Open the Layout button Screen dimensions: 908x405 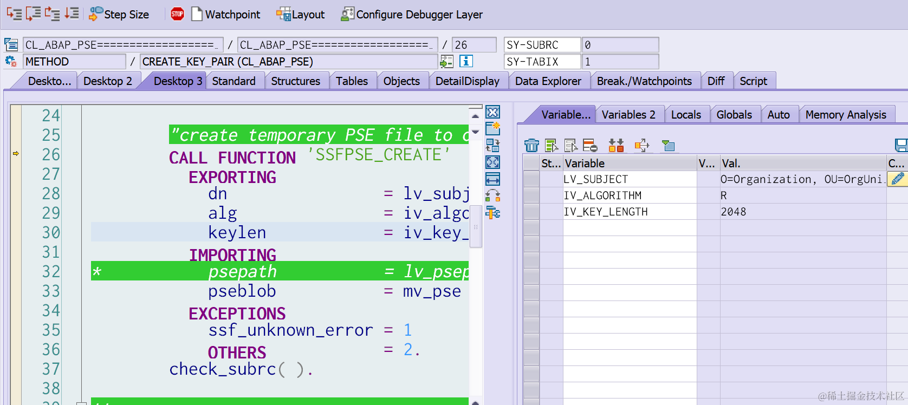coord(300,15)
